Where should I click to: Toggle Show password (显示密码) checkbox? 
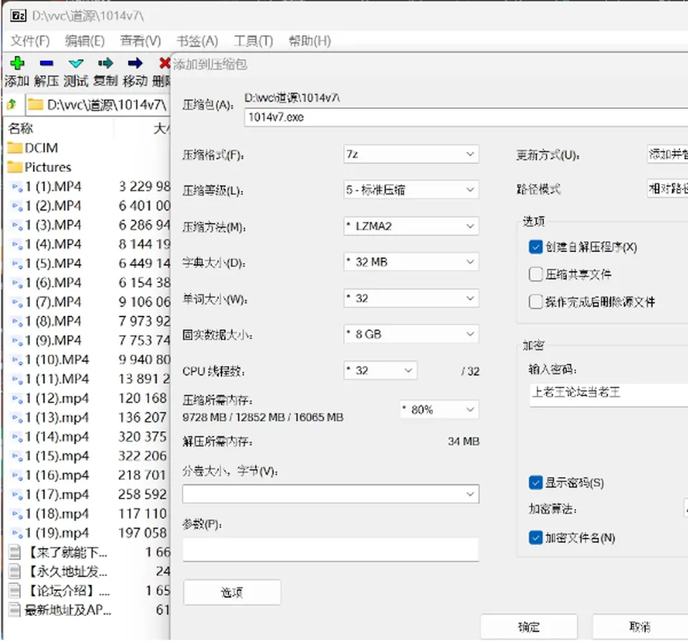click(x=535, y=483)
